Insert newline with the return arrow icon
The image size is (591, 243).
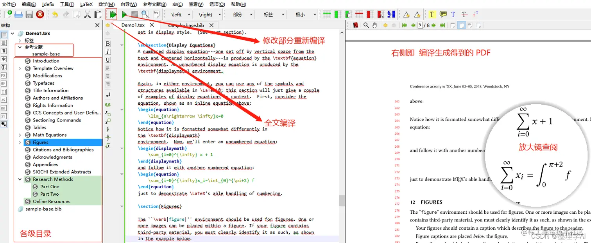[x=108, y=95]
